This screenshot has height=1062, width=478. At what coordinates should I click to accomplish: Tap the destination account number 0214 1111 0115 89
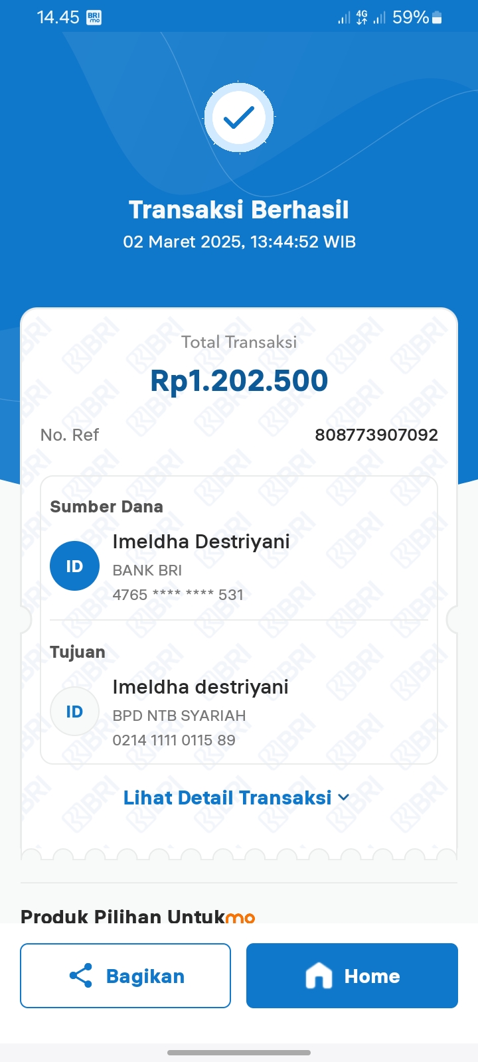[x=174, y=740]
